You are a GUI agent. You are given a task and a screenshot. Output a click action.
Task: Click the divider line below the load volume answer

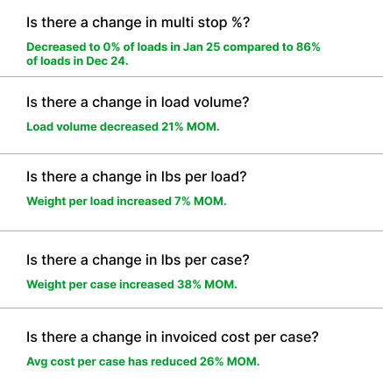coord(191,153)
